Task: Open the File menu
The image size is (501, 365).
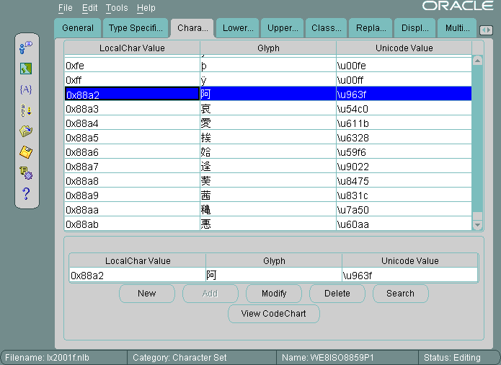Action: tap(66, 8)
